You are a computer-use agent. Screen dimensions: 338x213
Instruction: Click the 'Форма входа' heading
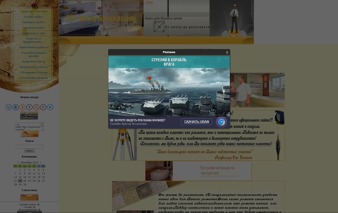coord(29,97)
